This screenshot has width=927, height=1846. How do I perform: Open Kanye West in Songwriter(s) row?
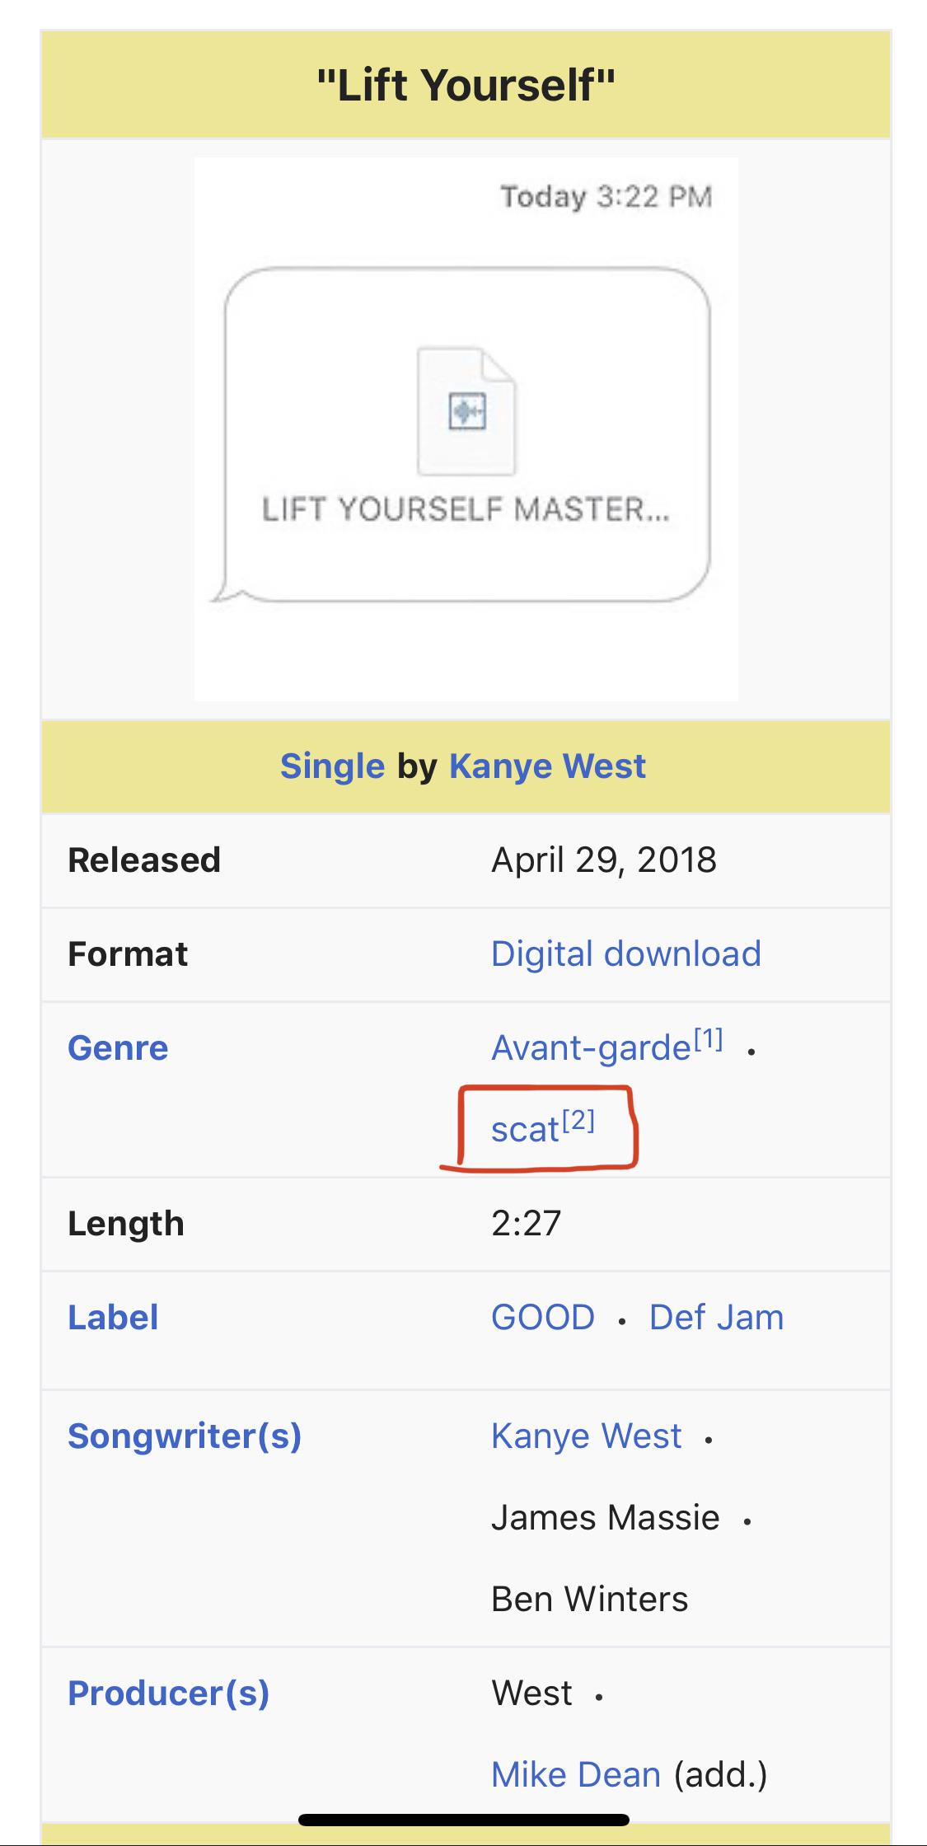point(586,1436)
